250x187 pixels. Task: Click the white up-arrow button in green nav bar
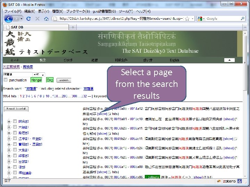tap(230, 60)
